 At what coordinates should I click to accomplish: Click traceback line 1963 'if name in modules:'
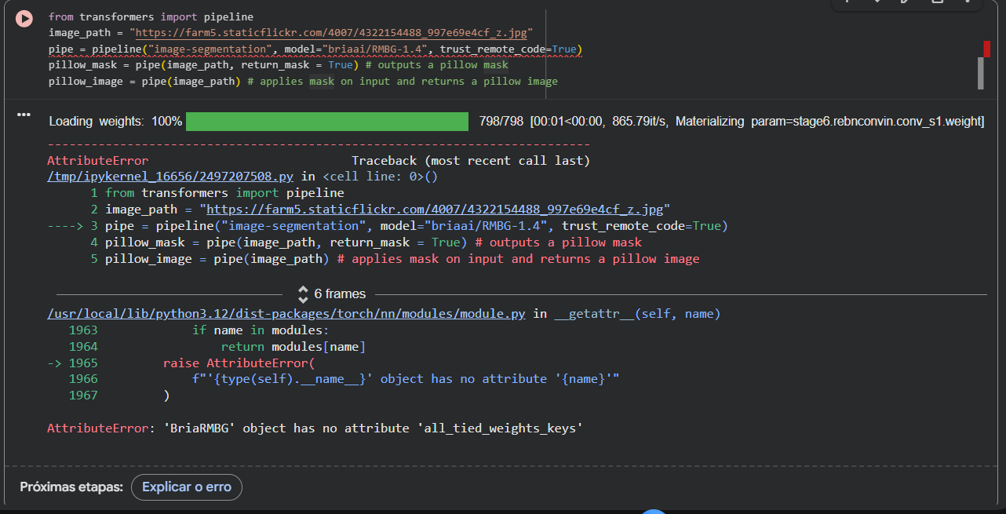click(x=261, y=330)
